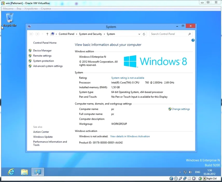222x182 pixels.
Task: Open the Вид menu
Action: [19, 9]
